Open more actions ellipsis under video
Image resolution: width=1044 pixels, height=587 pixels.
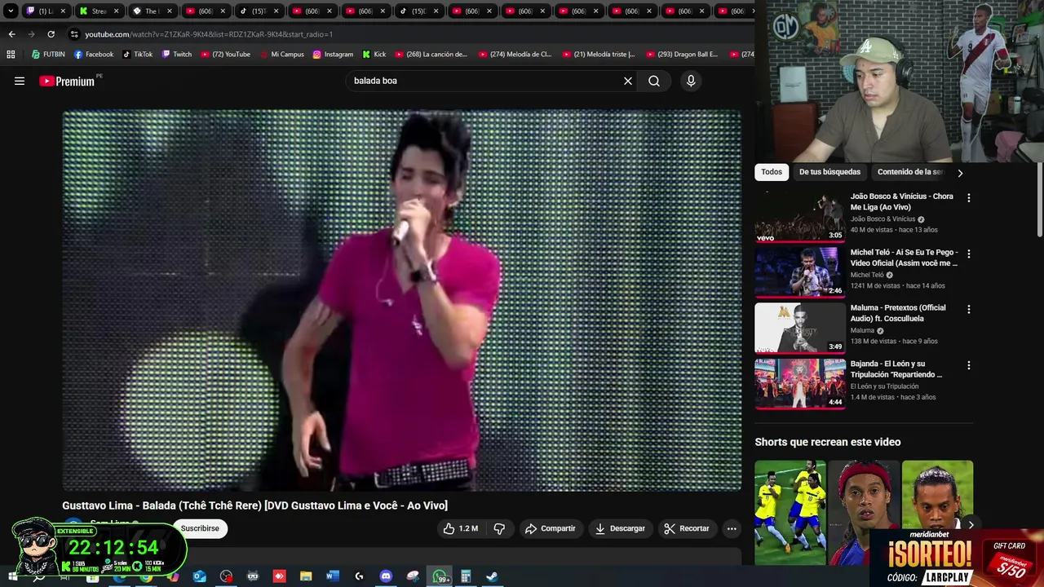tap(732, 528)
